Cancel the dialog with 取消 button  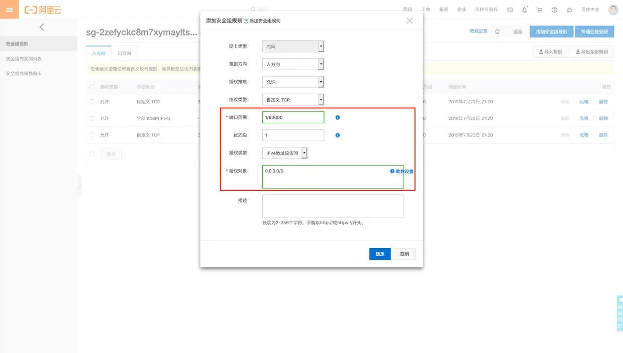point(404,254)
